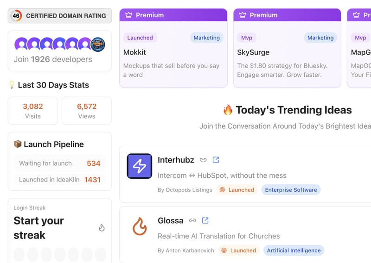
Task: Click the login streak flame icon
Action: pos(102,228)
